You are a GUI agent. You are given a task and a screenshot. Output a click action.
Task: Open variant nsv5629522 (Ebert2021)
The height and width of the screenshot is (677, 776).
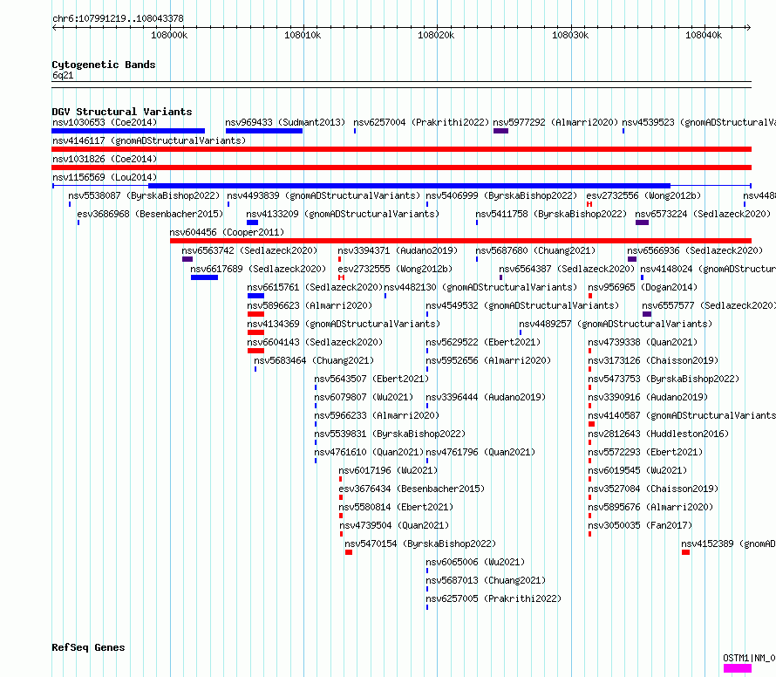point(483,342)
